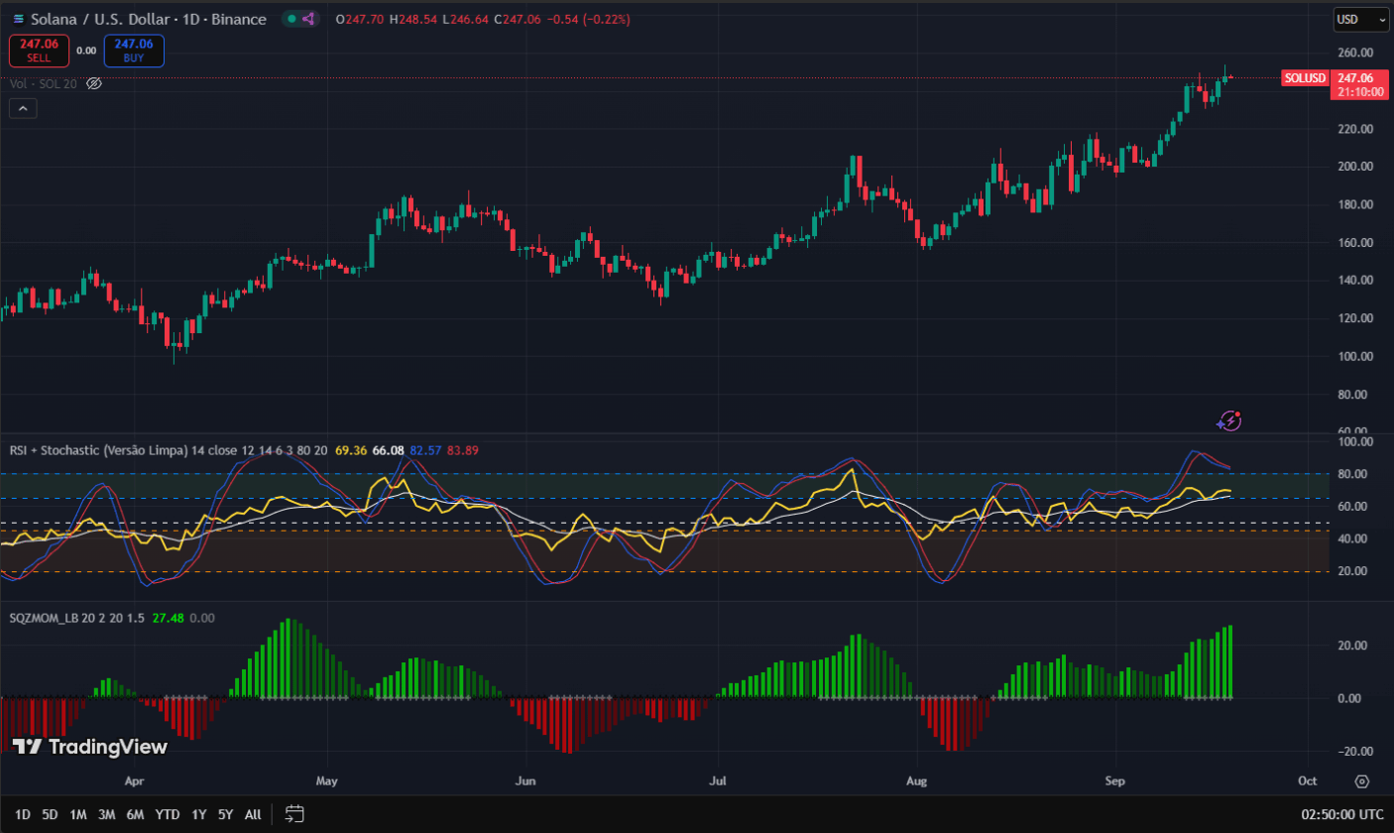Click the close price C247.06

tap(517, 19)
